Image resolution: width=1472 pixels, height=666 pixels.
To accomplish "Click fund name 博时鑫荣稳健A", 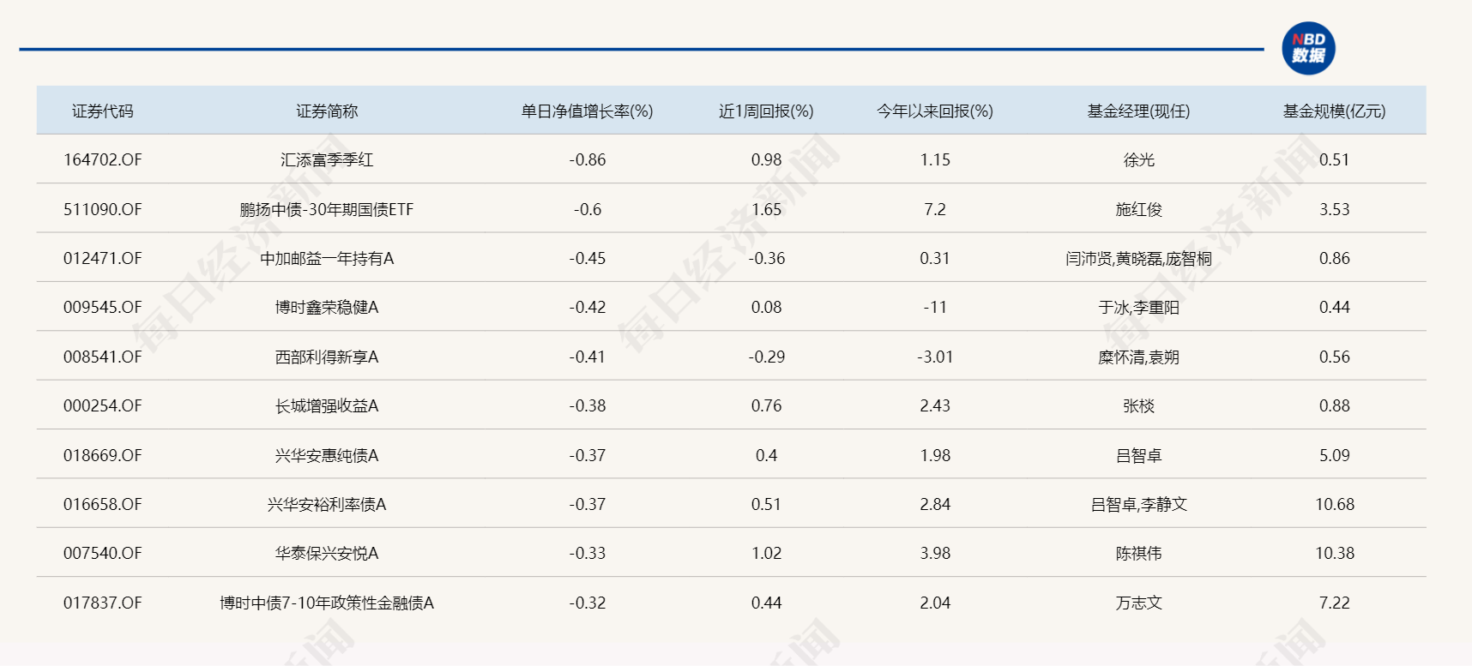I will [327, 307].
